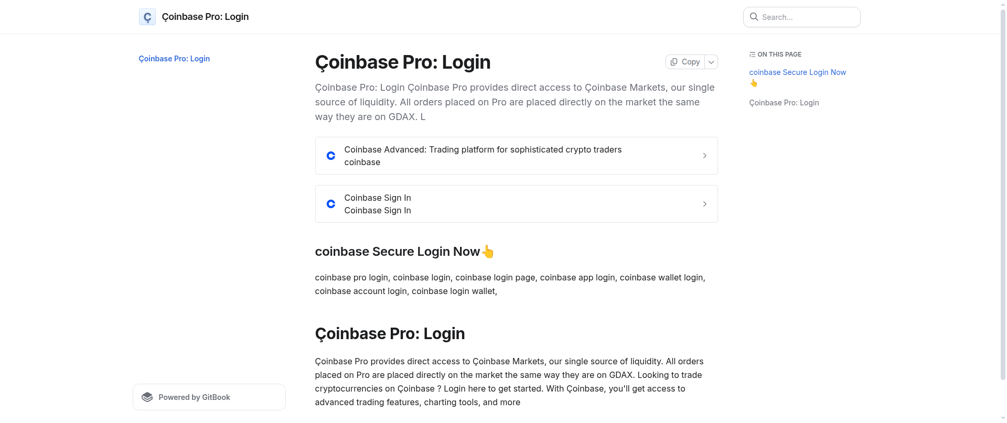The height and width of the screenshot is (423, 1007).
Task: Click the header title Çoinbase Pro: Login
Action: click(205, 17)
